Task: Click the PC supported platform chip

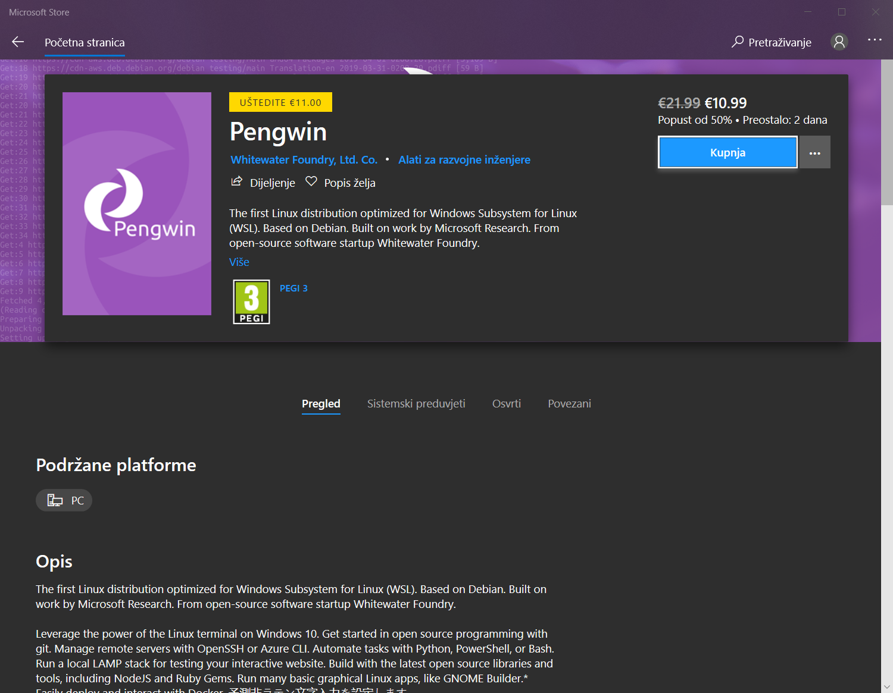Action: click(64, 500)
